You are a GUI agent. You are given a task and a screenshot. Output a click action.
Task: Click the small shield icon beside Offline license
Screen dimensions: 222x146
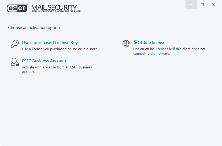click(135, 42)
